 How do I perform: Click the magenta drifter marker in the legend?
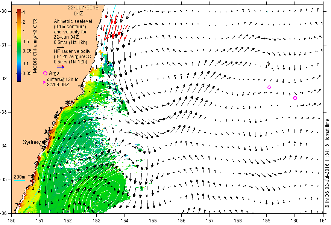point(44,82)
